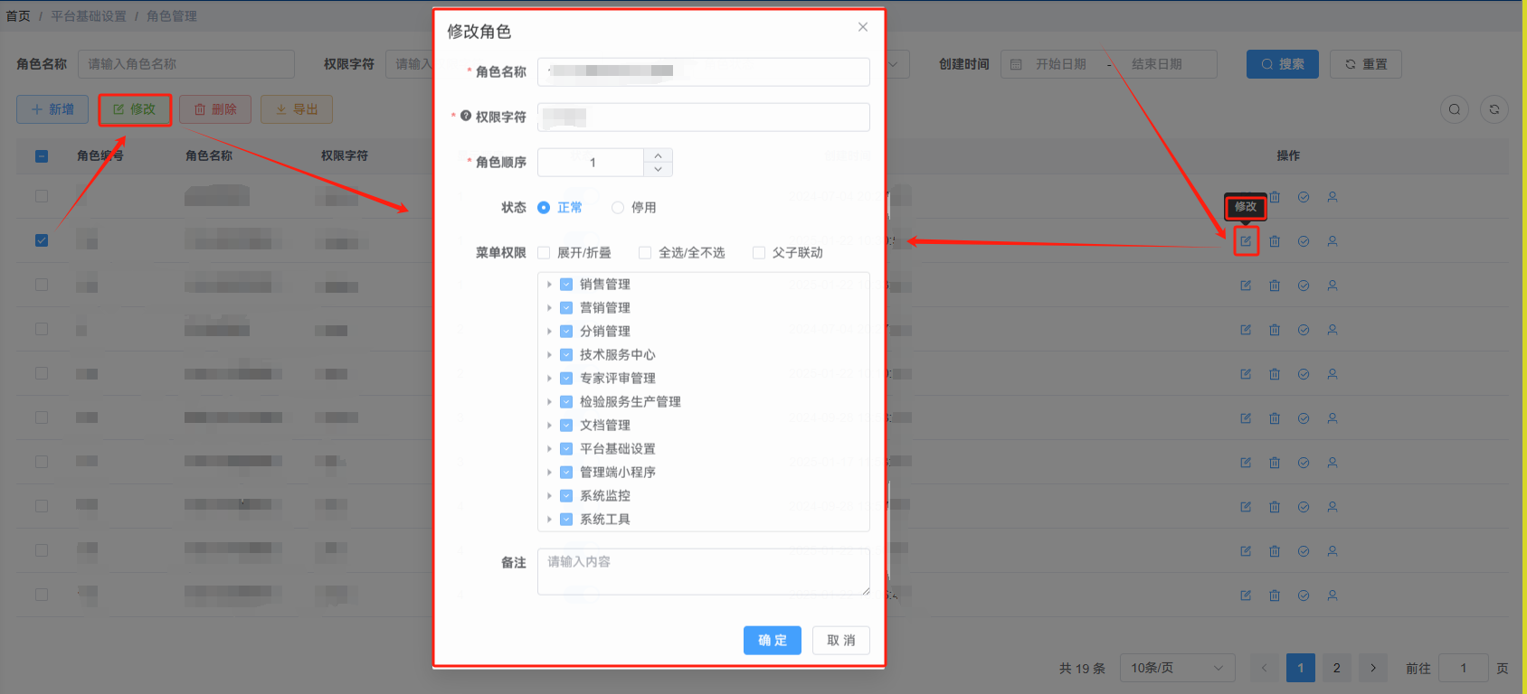
Task: Click the help icon beside 权限字符 label
Action: [466, 117]
